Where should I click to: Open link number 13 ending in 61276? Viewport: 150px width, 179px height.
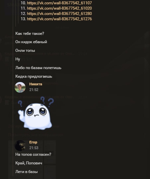59,19
